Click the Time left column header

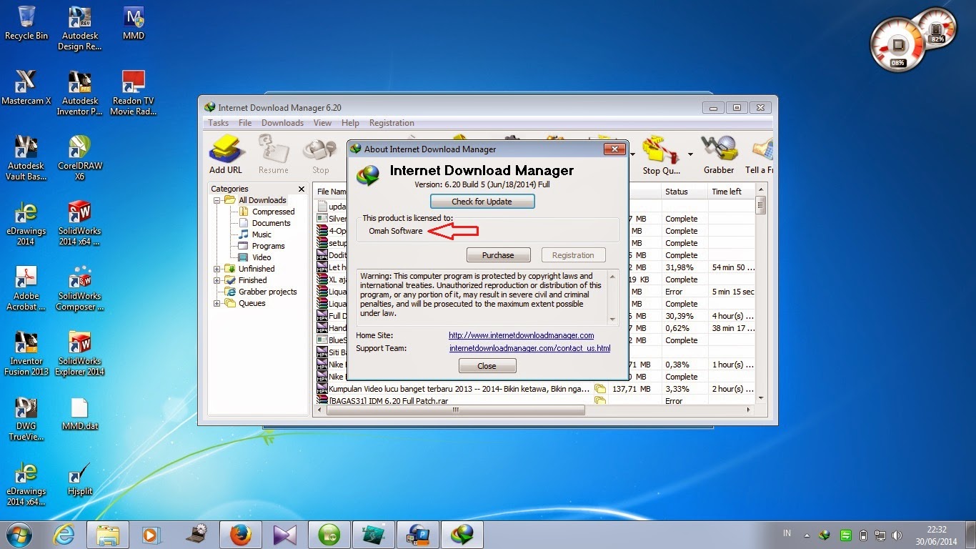point(730,192)
